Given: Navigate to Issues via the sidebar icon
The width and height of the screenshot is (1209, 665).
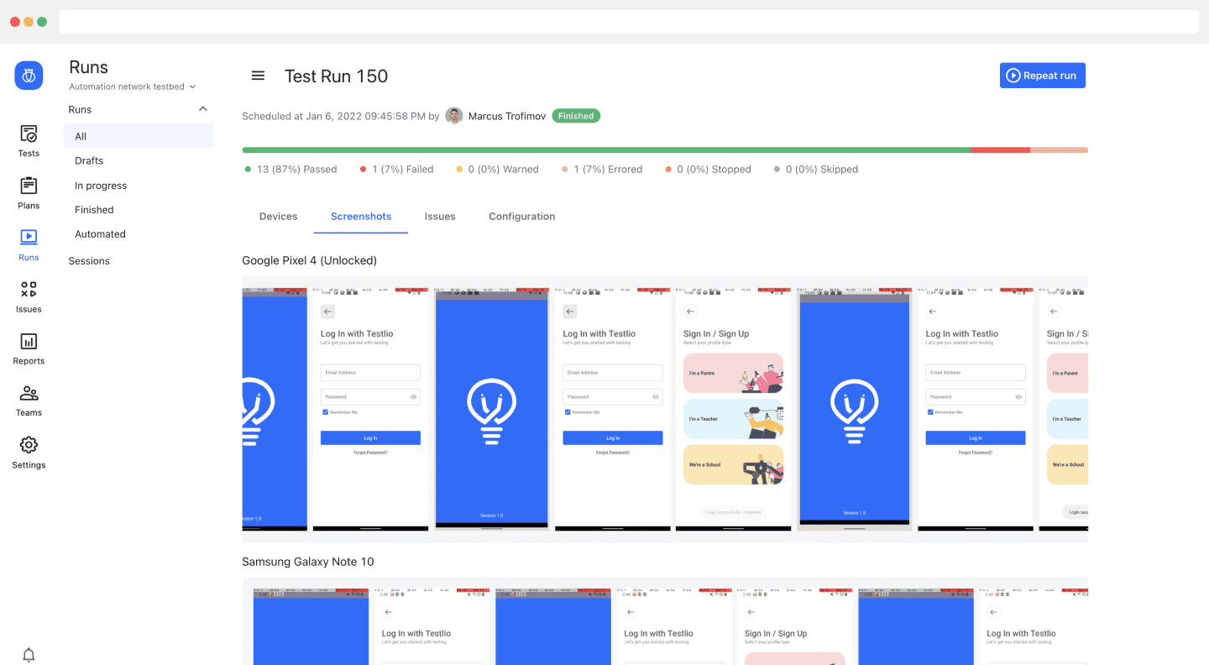Looking at the screenshot, I should click(29, 295).
